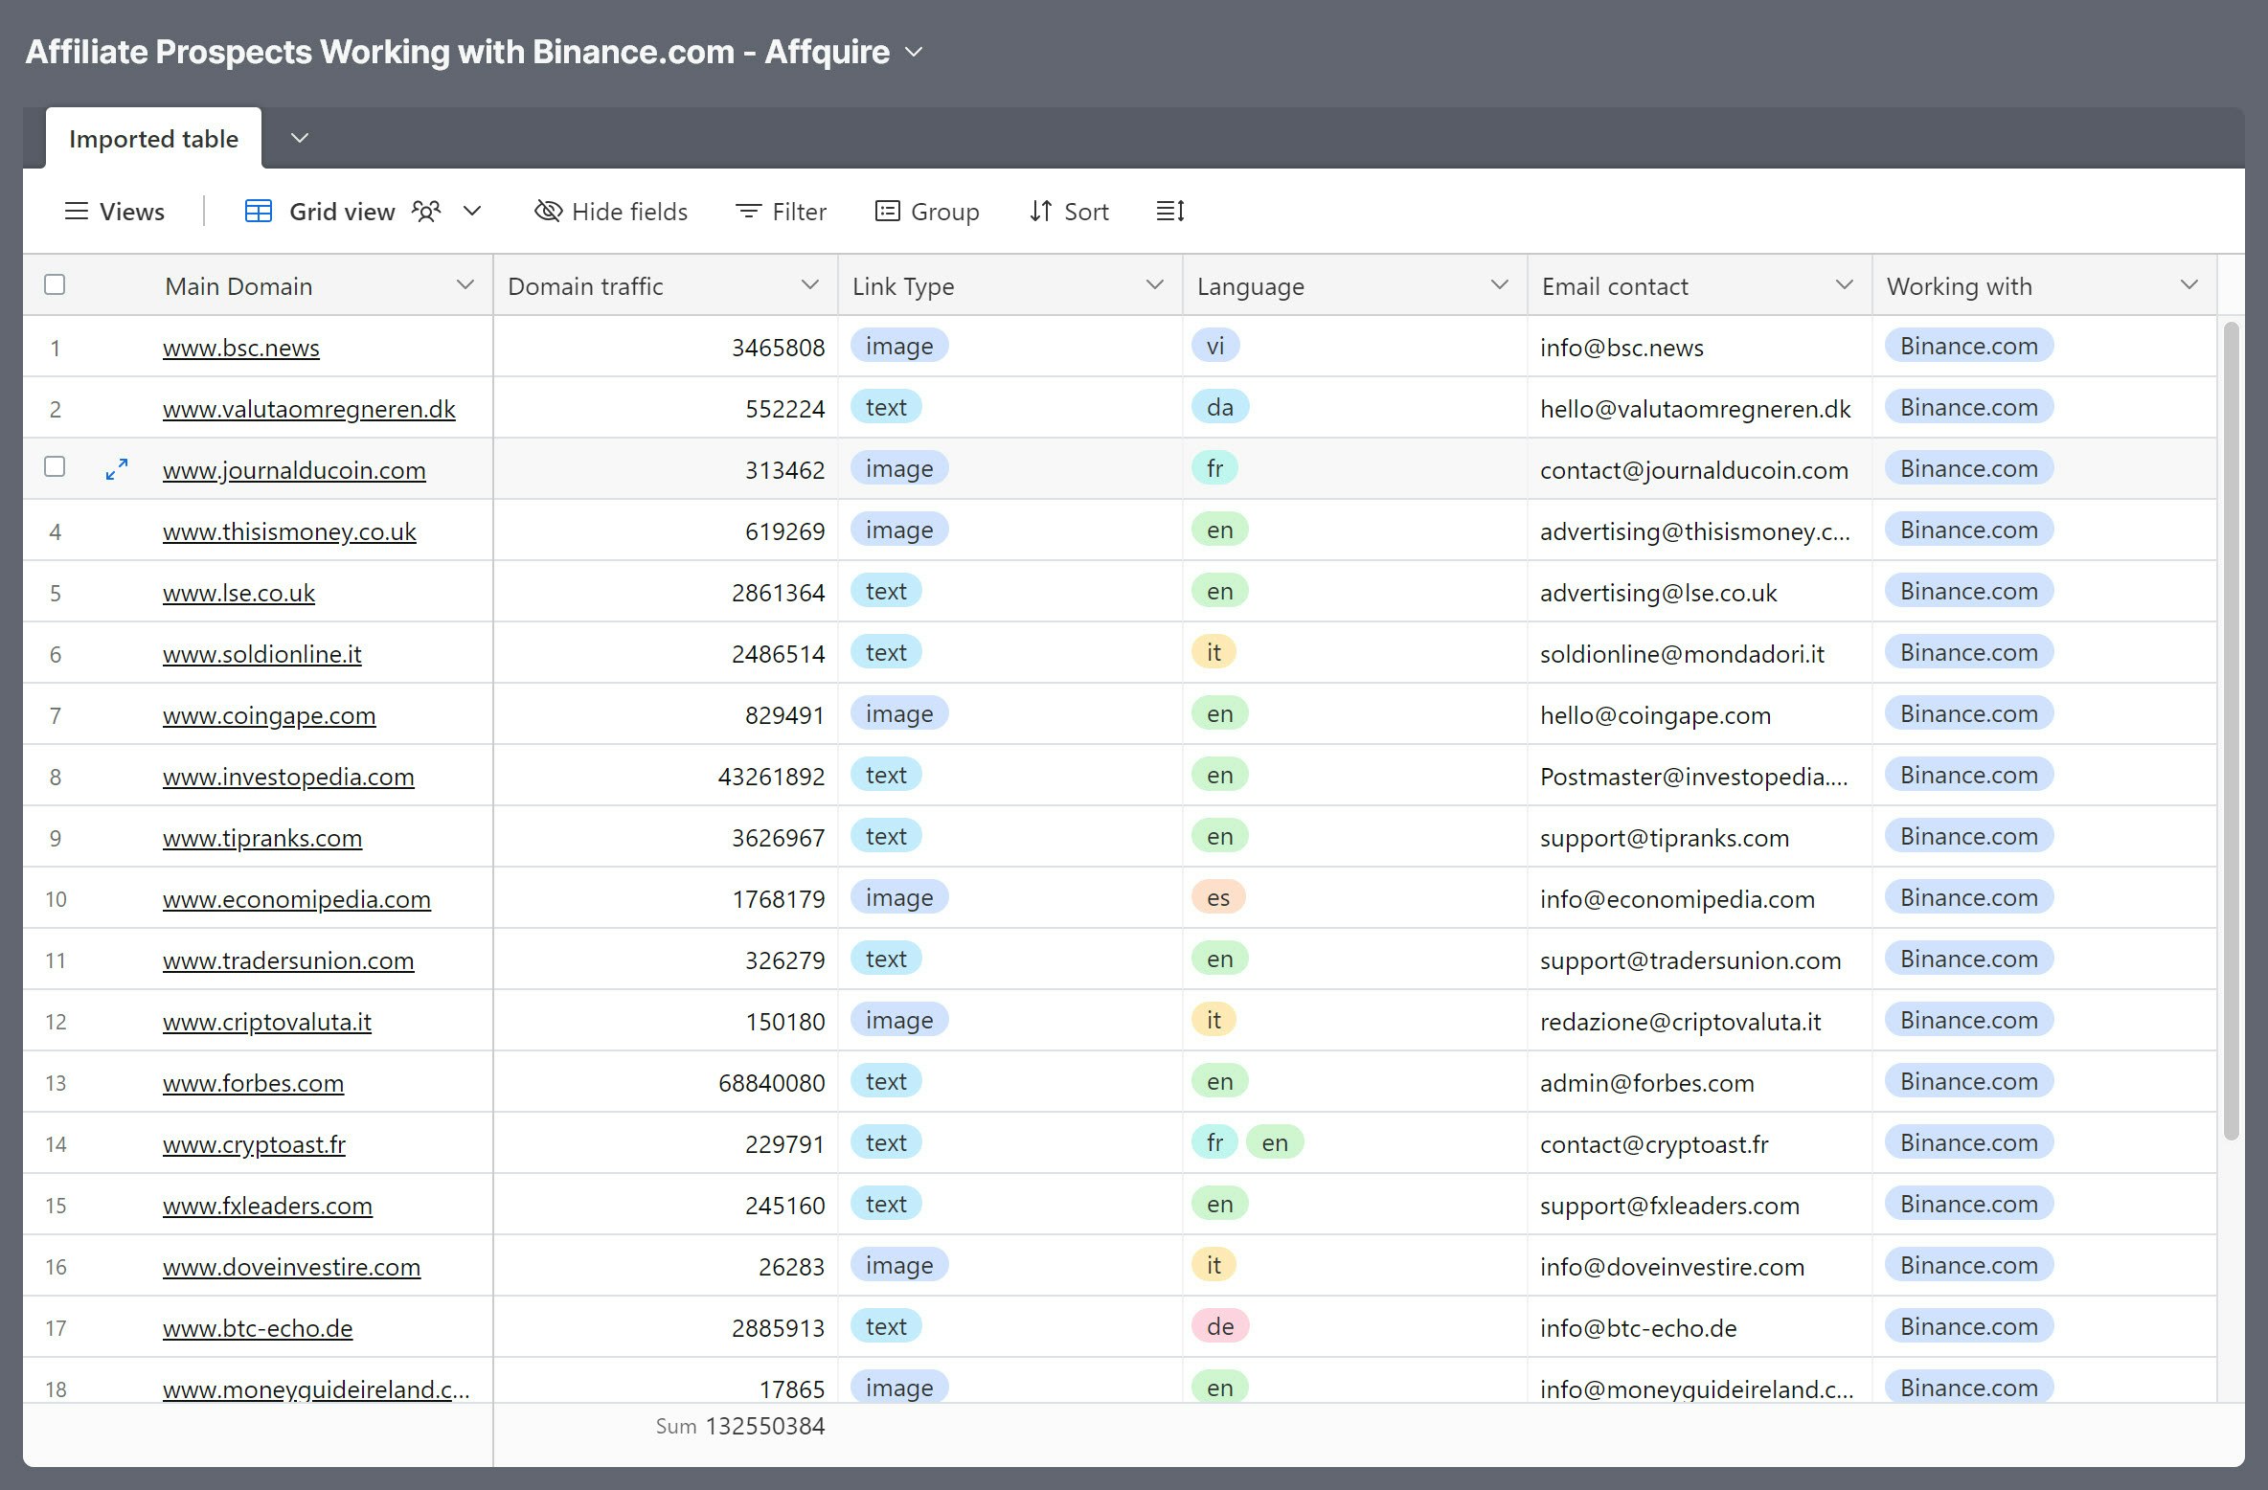Open Language column menu arrow
Viewport: 2268px width, 1490px height.
[x=1500, y=285]
